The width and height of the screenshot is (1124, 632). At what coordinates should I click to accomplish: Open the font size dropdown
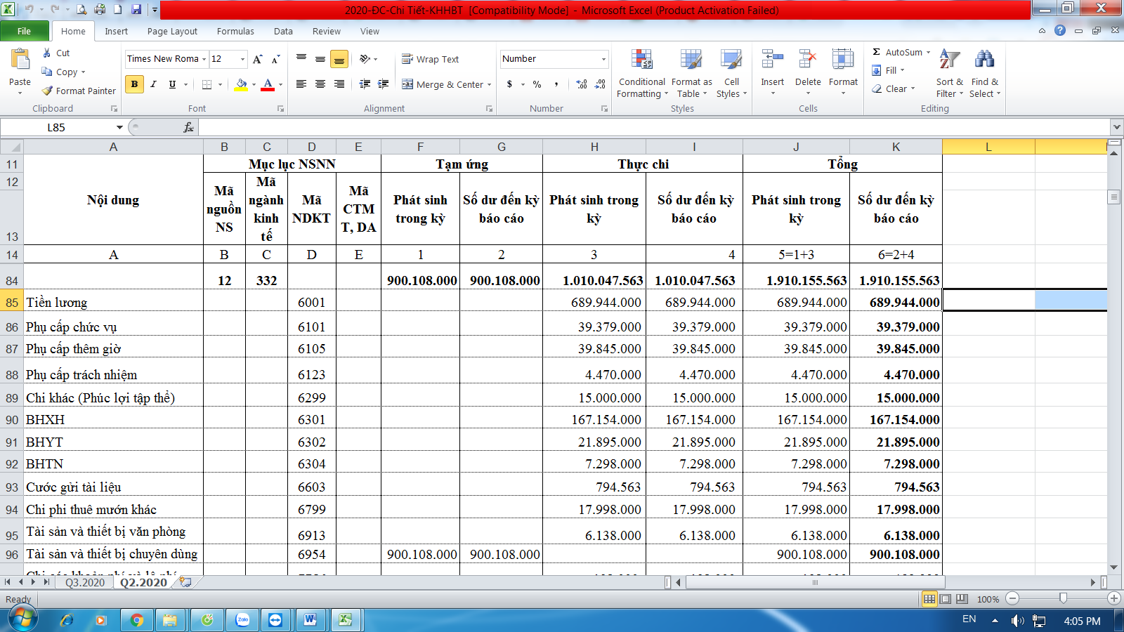[242, 59]
